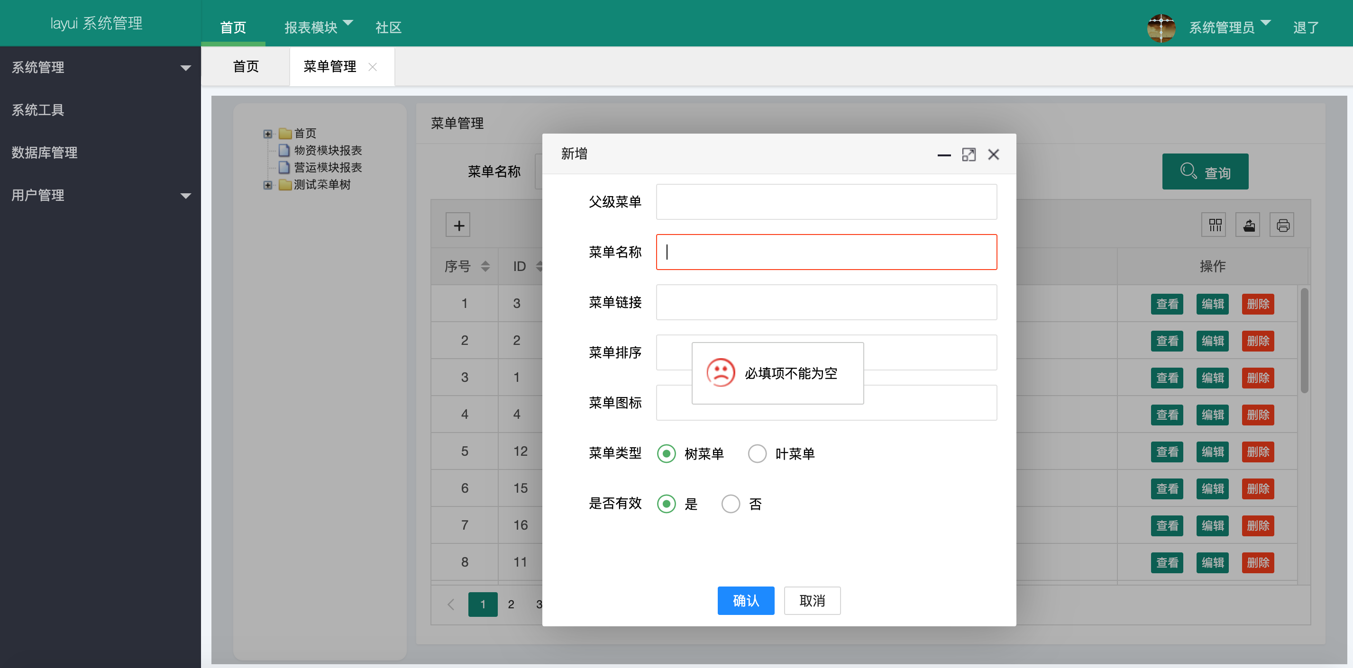Click the export data icon
Viewport: 1353px width, 668px height.
1249,225
